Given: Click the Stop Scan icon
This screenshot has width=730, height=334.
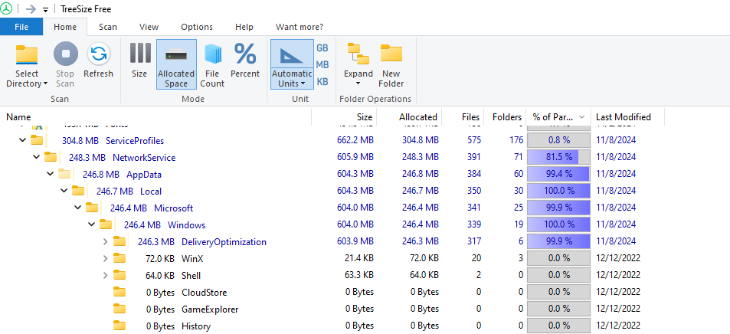Looking at the screenshot, I should [x=66, y=54].
